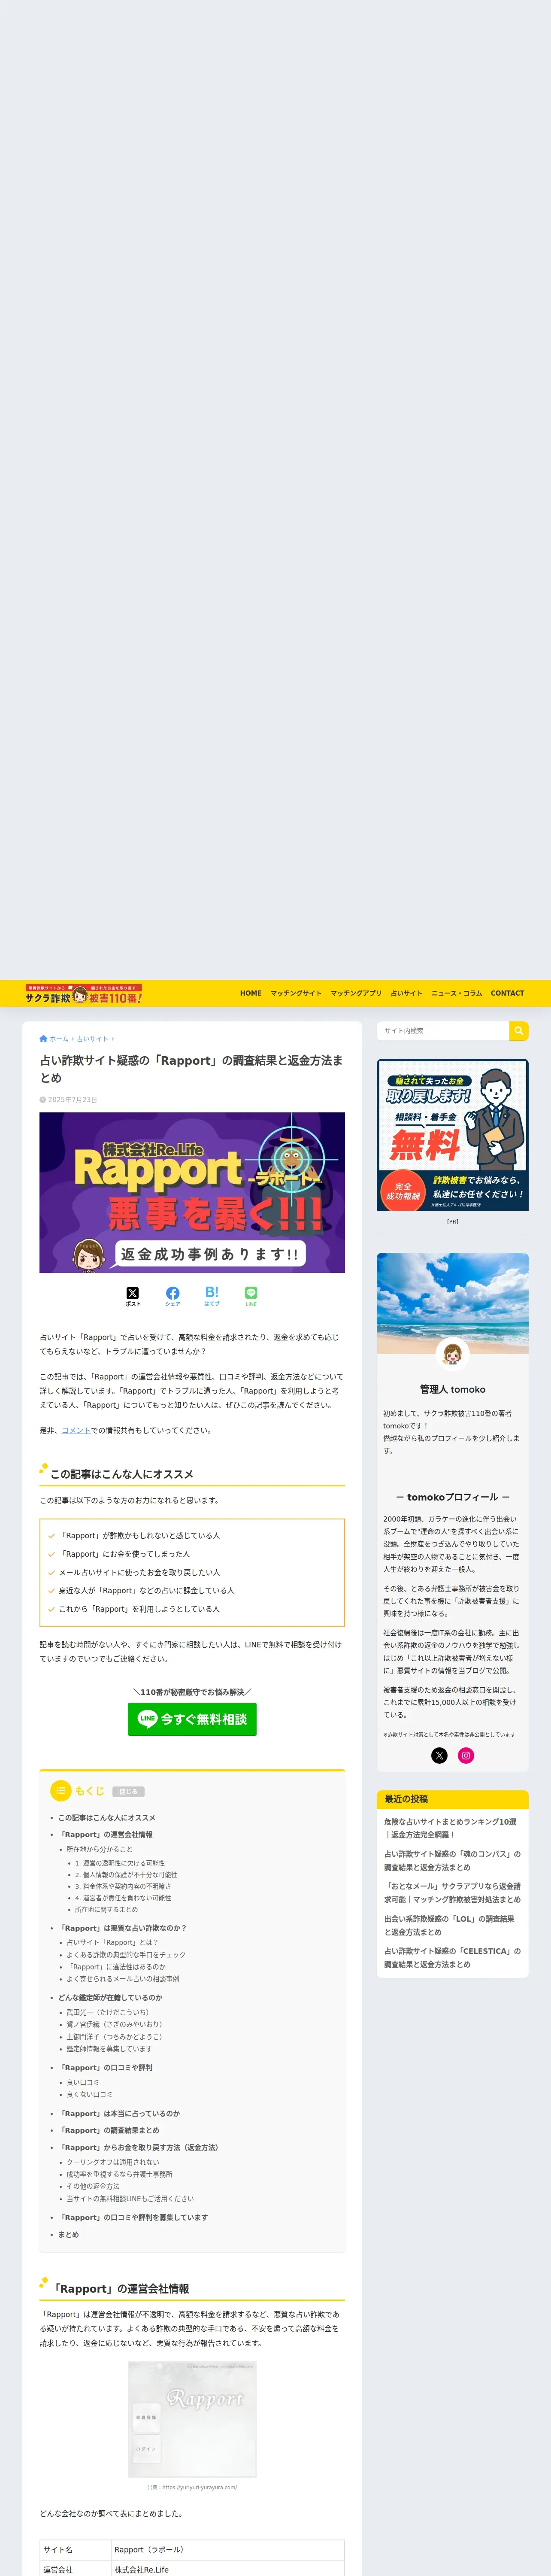Viewport: 551px width, 2576px height.
Task: Jump to 当サイトの無料相談LINEもご活用ください
Action: pos(130,2198)
